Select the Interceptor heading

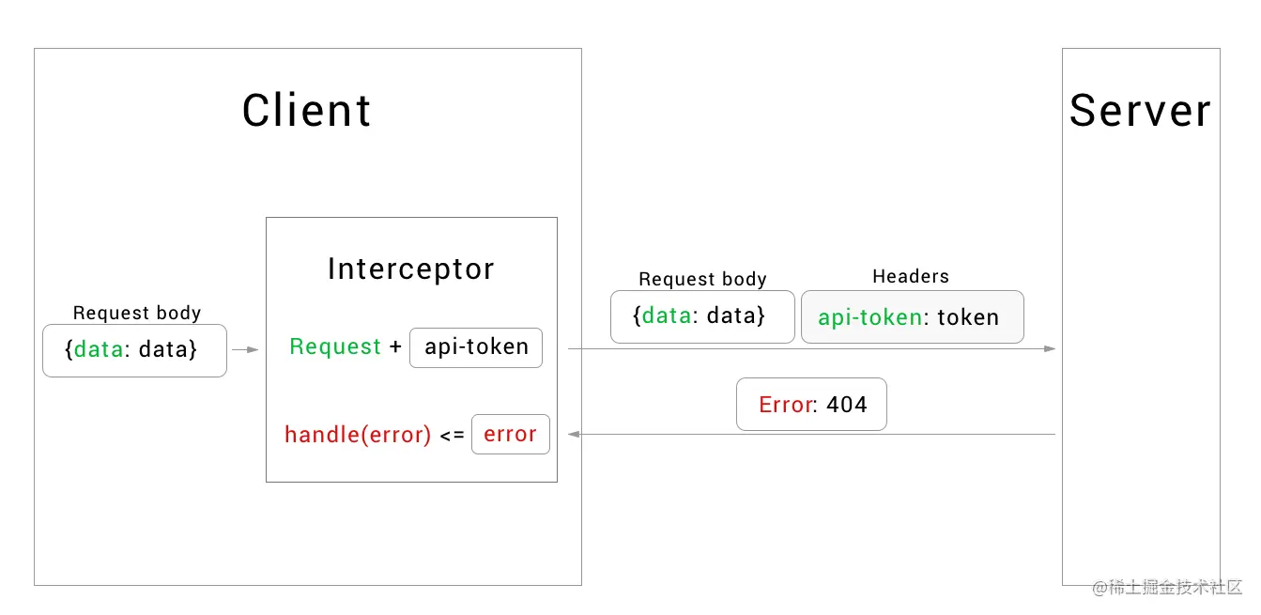tap(410, 269)
